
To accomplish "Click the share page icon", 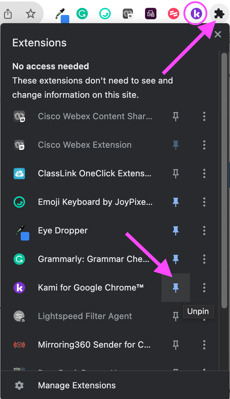I will tap(8, 14).
